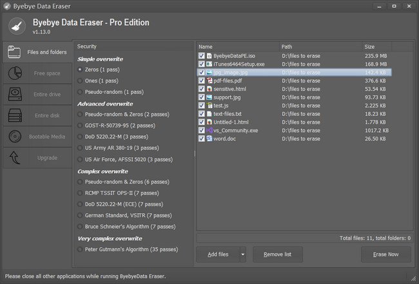Click the Add files button
The width and height of the screenshot is (419, 284).
pyautogui.click(x=218, y=254)
